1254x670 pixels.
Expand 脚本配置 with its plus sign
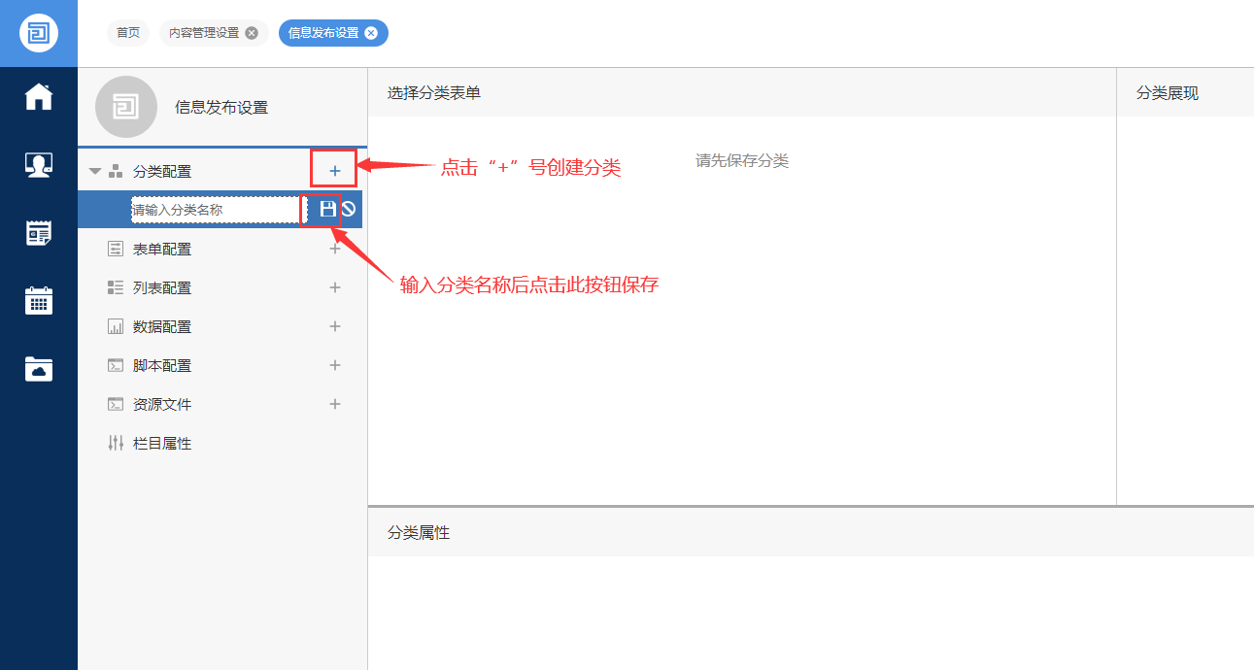(x=334, y=365)
